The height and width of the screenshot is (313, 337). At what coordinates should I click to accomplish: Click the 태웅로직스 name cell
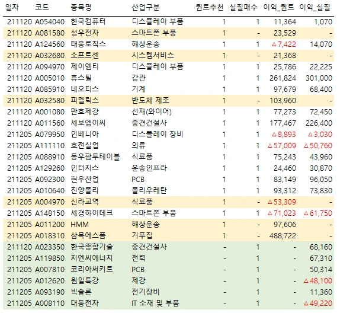point(88,44)
